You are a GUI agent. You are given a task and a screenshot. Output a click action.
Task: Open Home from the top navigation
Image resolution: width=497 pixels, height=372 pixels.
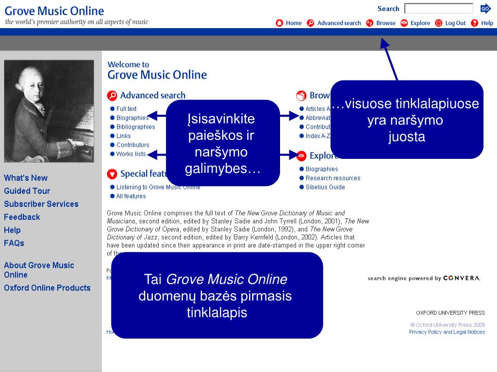[x=294, y=23]
